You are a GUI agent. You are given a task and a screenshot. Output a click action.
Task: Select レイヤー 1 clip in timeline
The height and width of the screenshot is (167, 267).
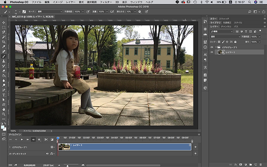click(125, 147)
